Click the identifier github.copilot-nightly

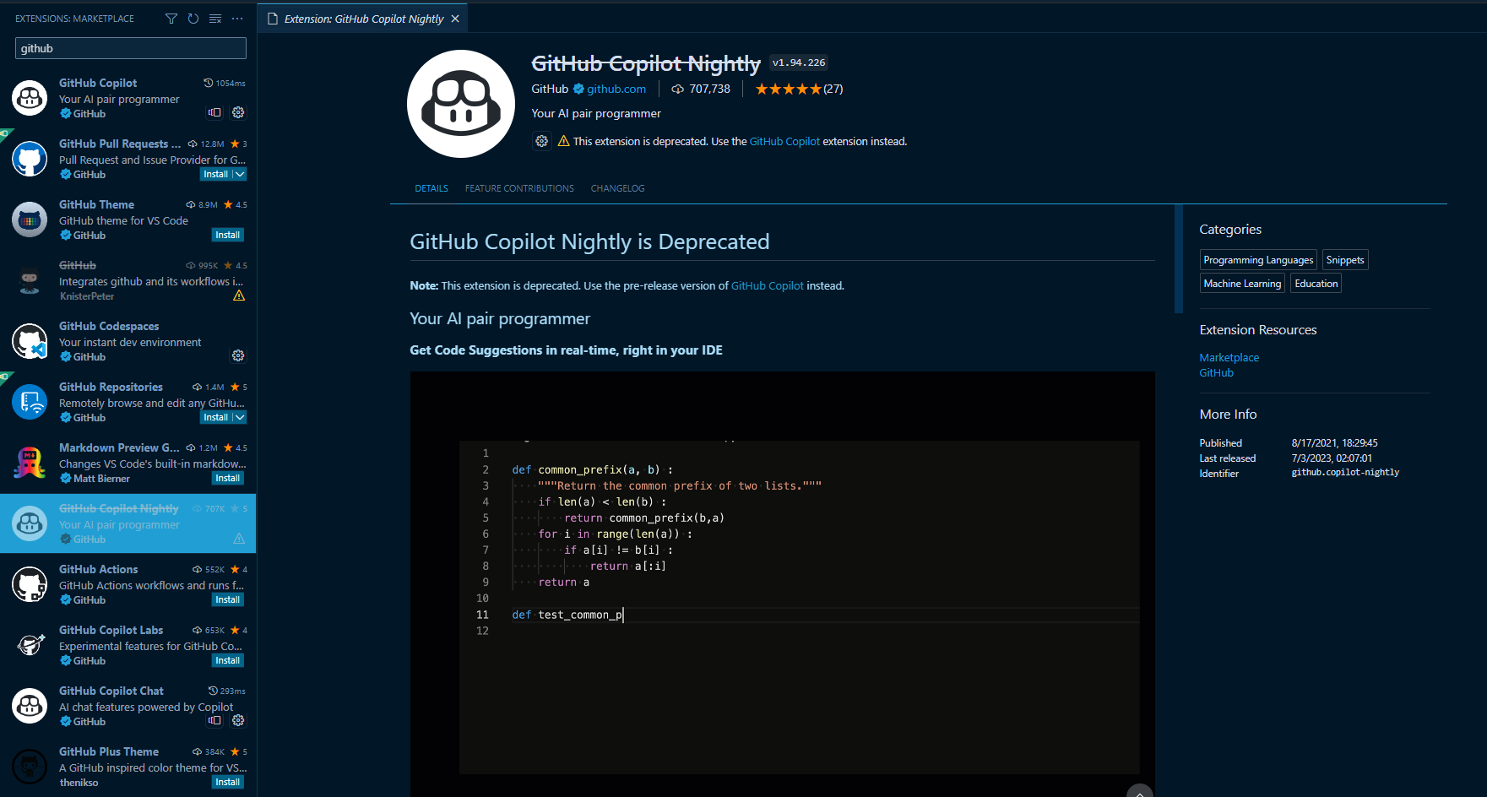pos(1345,473)
